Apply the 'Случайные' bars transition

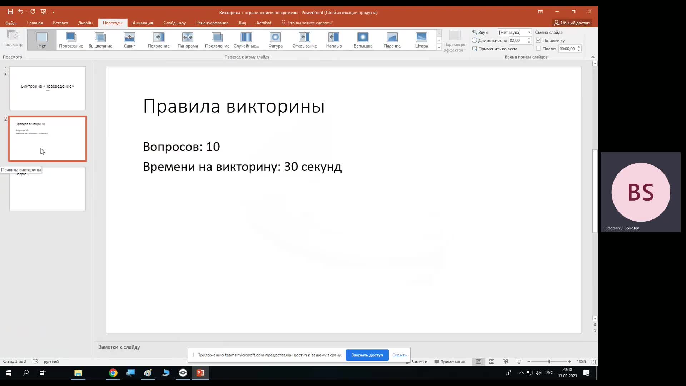point(246,40)
